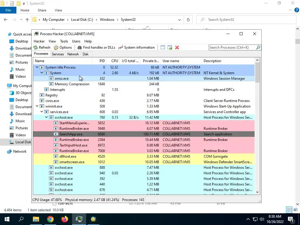Screen dimensions: 300x225
Task: Sort by the User name column
Action: coord(181,61)
